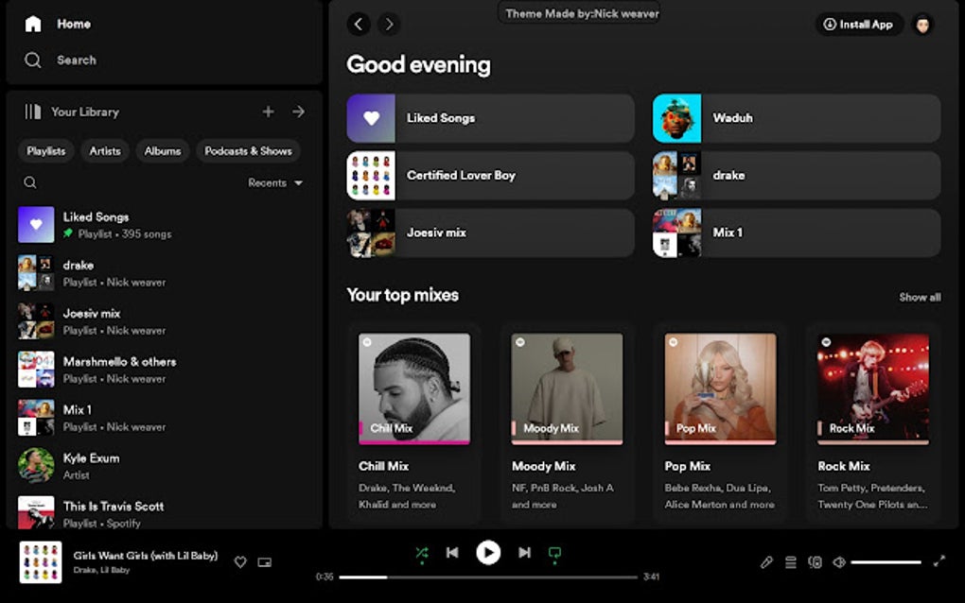Open the Chill Mix cover
965x603 pixels.
pyautogui.click(x=414, y=388)
